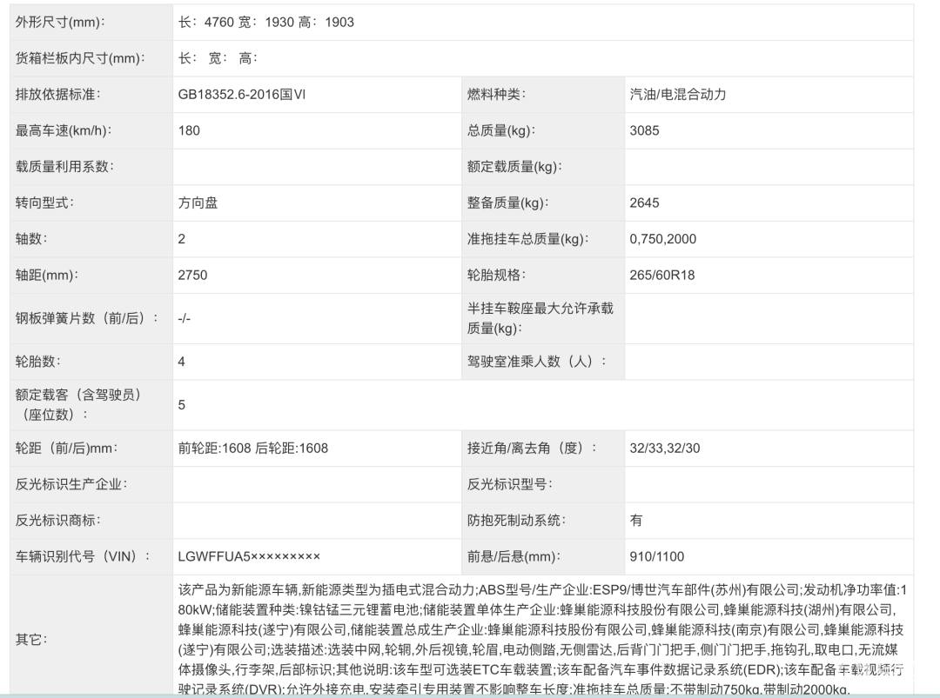This screenshot has height=698, width=940.
Task: Click the 总质量(kg) label
Action: point(501,130)
